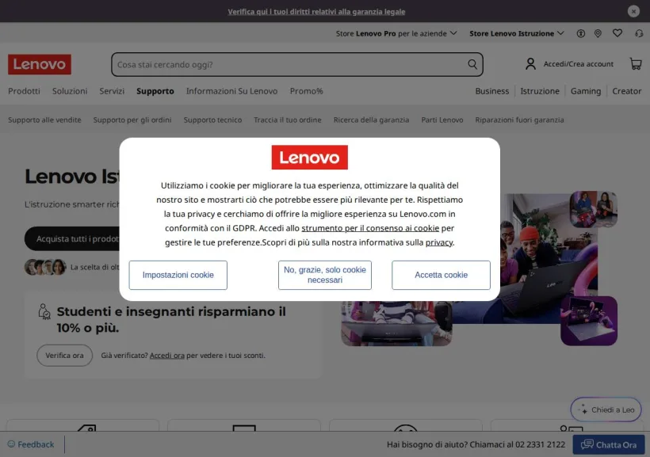Click the Feedback link at bottom
The width and height of the screenshot is (650, 457).
[36, 444]
